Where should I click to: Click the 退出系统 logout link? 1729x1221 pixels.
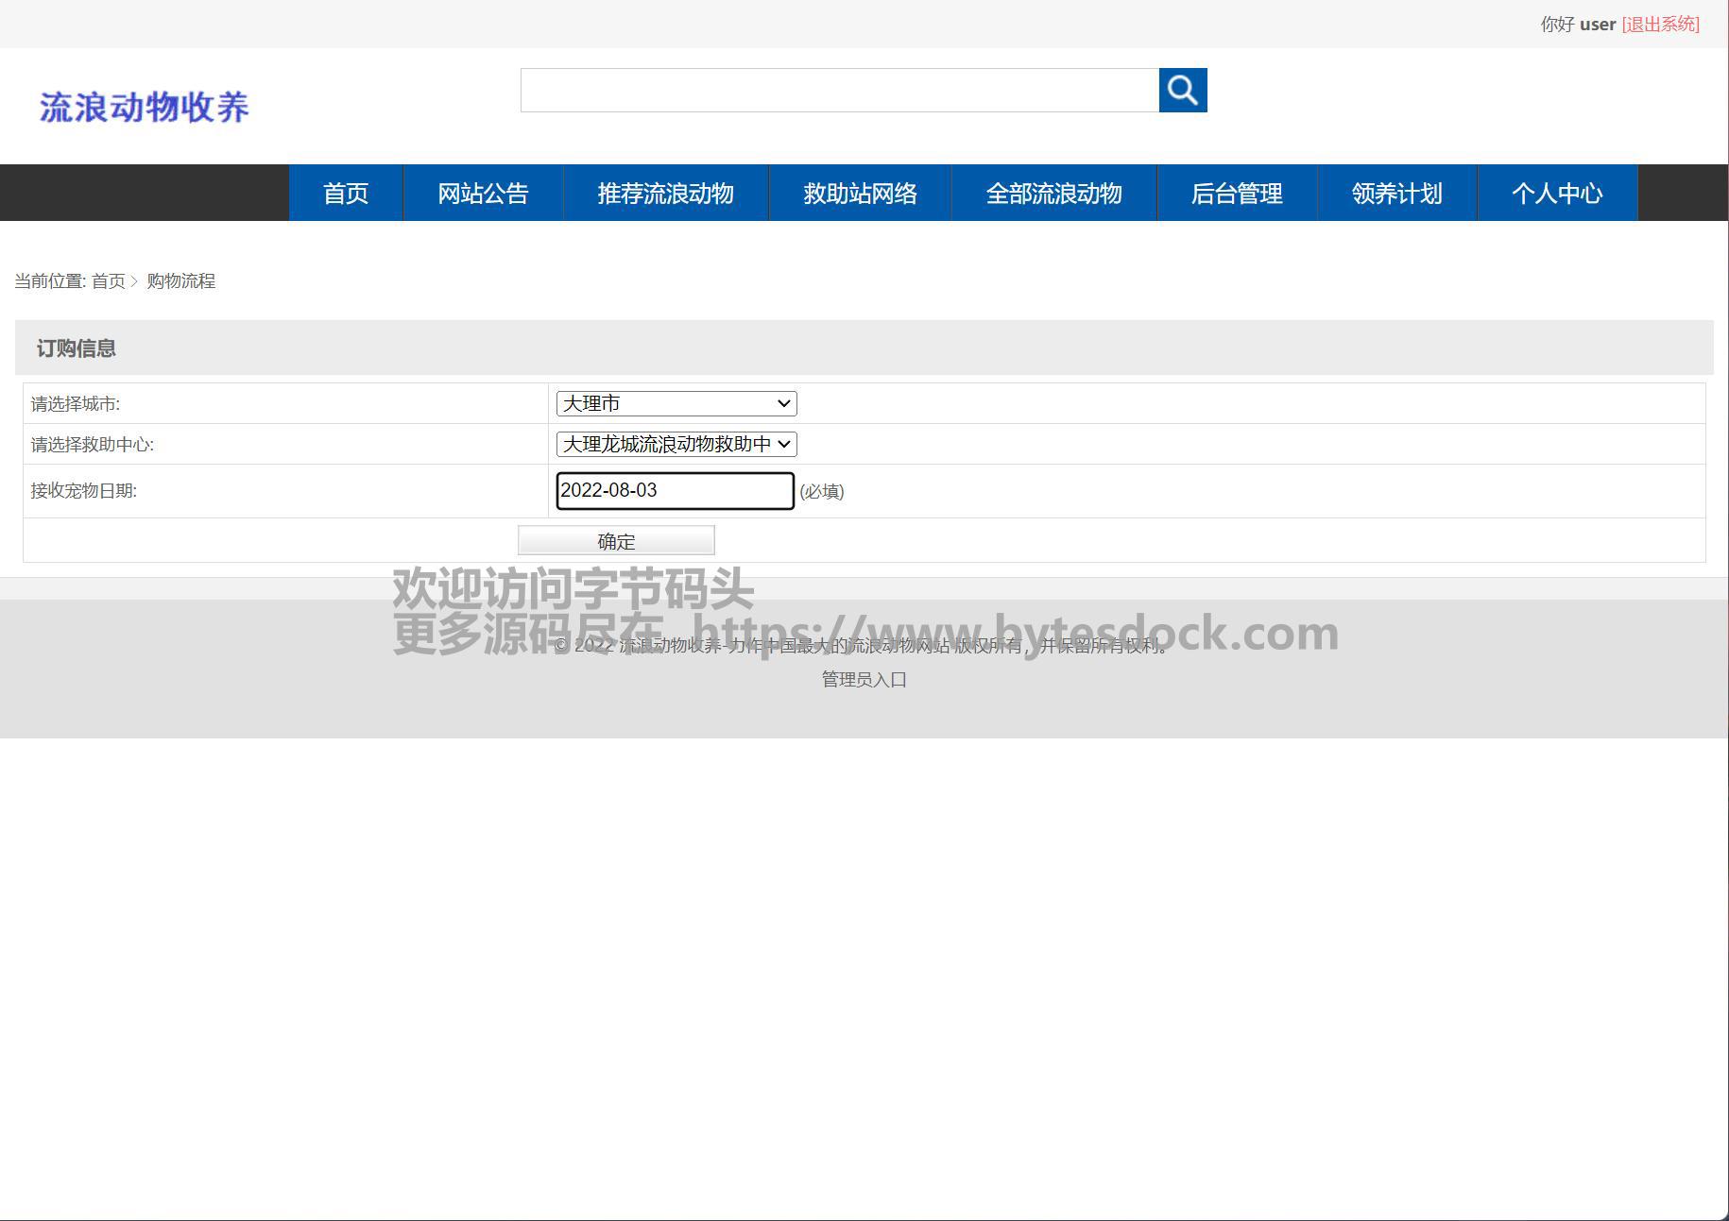click(1660, 25)
